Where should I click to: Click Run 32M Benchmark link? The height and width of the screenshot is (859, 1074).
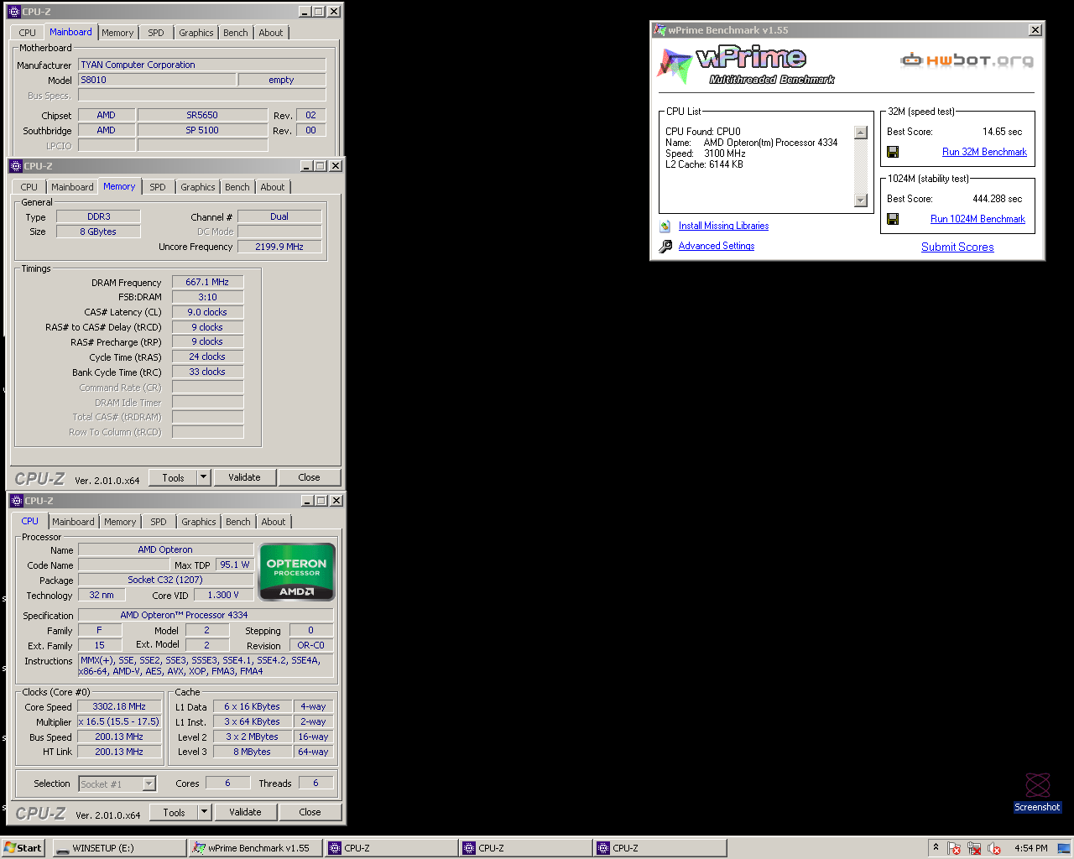click(x=984, y=152)
